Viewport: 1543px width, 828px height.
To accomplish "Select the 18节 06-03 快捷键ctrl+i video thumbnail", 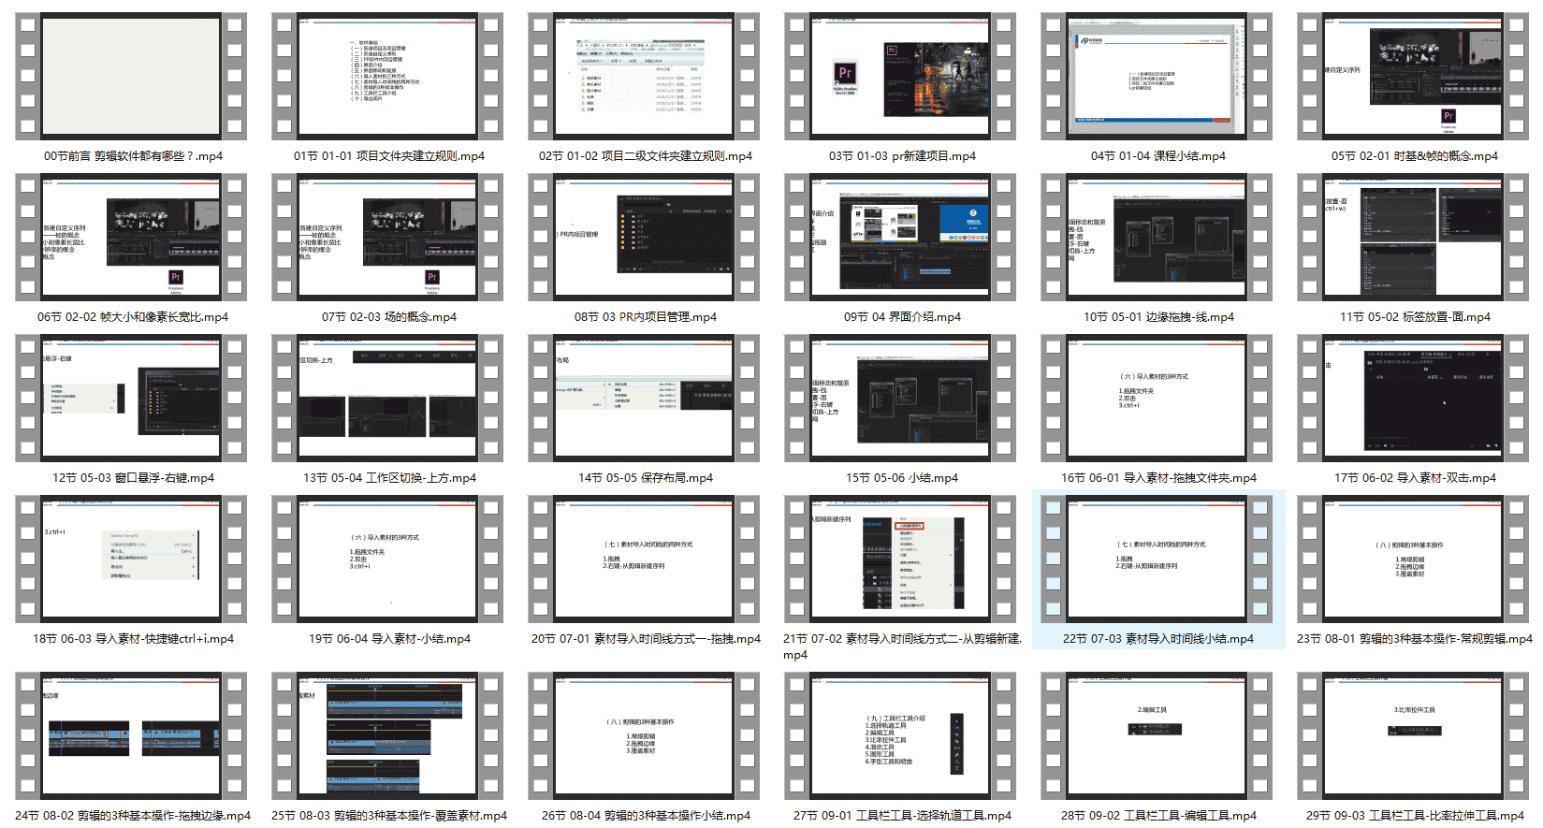I will pos(131,559).
